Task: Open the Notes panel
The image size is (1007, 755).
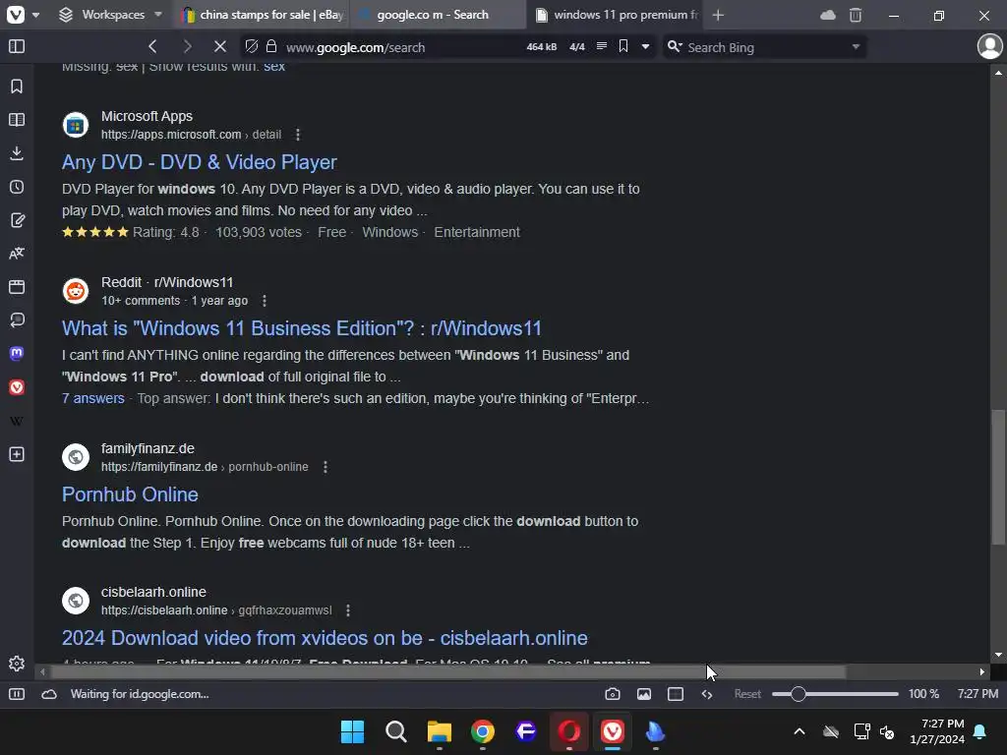Action: pyautogui.click(x=17, y=220)
